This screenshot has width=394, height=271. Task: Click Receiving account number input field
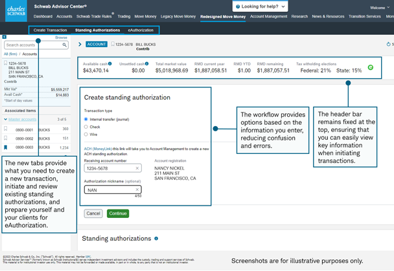(x=113, y=168)
